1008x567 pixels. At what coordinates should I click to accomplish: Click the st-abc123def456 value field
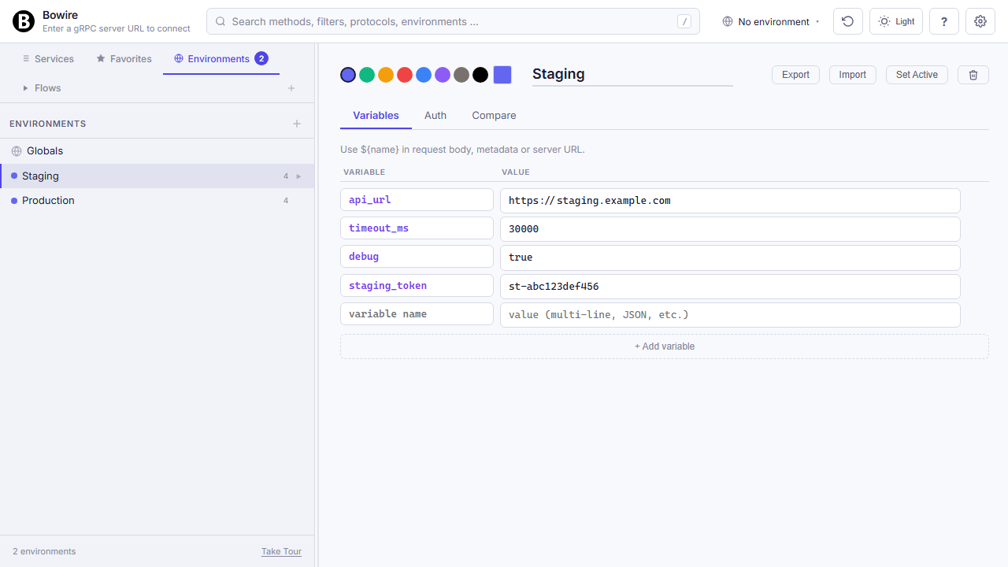730,287
